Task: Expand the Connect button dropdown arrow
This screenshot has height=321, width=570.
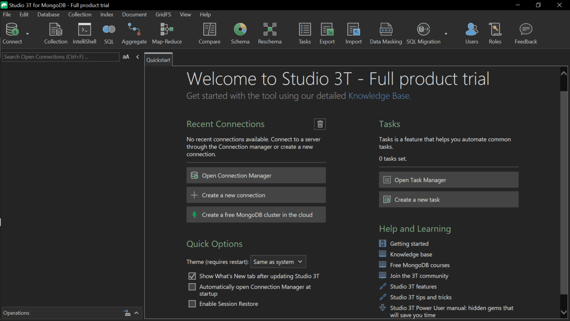Action: click(x=28, y=34)
